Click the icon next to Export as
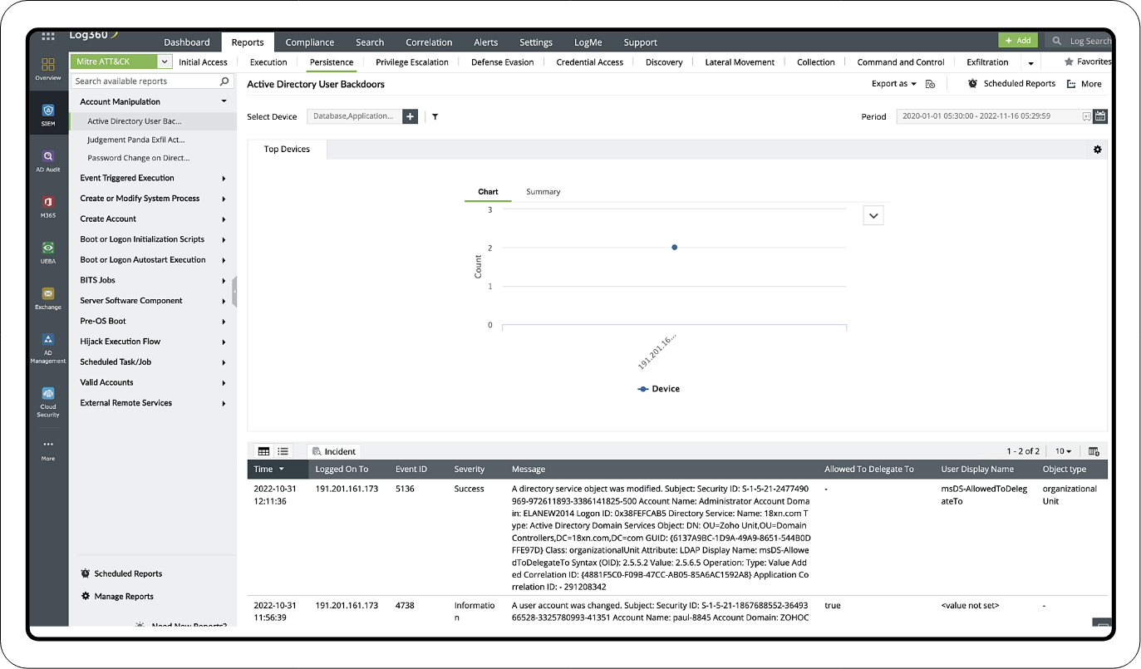1141x669 pixels. (931, 84)
